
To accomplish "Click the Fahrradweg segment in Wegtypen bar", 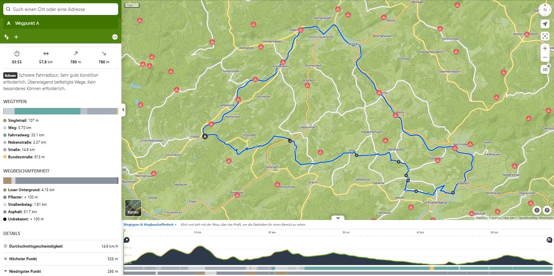I will [x=47, y=111].
